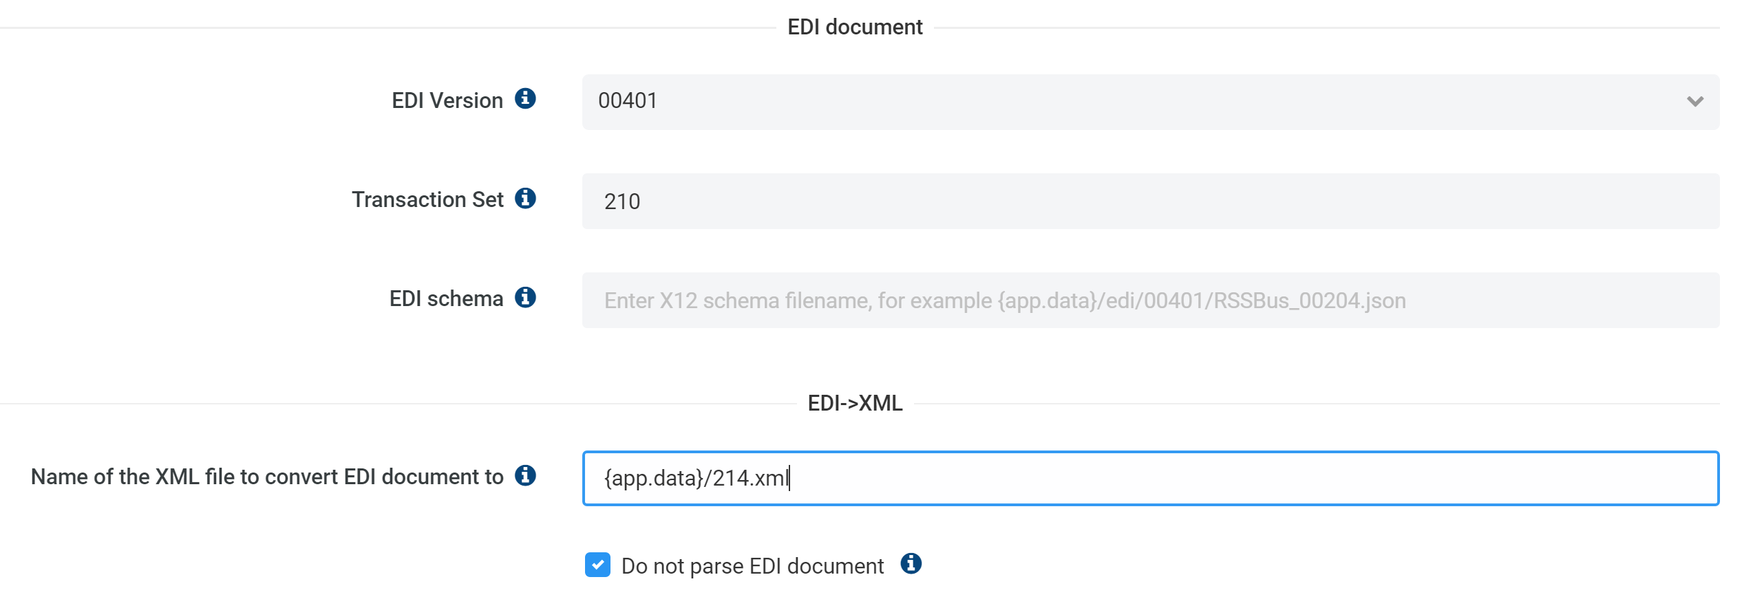The height and width of the screenshot is (597, 1742).
Task: Click the Do not parse EDI document label
Action: coord(752,565)
